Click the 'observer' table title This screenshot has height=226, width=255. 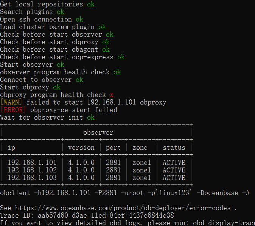tap(98, 132)
